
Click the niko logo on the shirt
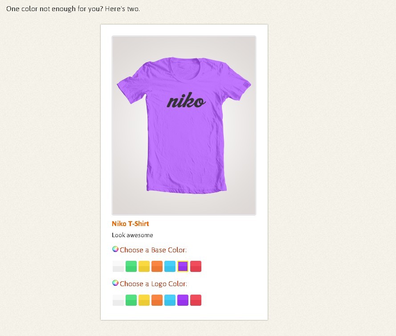[186, 100]
